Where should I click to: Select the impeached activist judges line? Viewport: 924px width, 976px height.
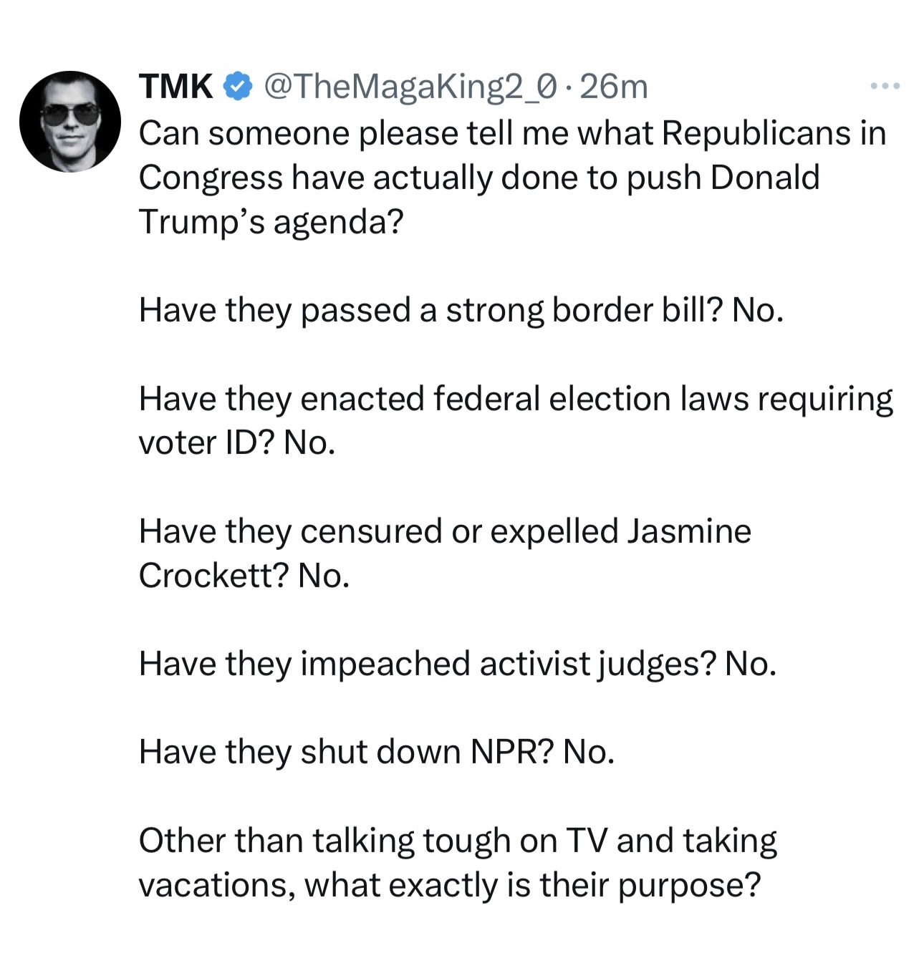pos(457,664)
